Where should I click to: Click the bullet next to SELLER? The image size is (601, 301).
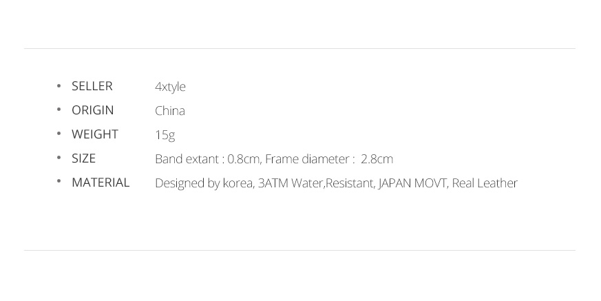[x=59, y=86]
